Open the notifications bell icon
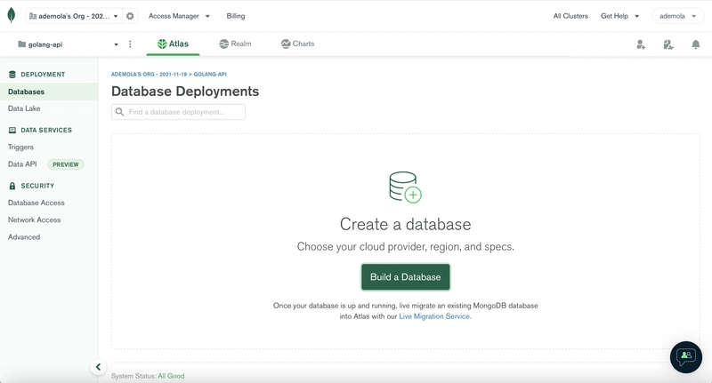 click(696, 44)
